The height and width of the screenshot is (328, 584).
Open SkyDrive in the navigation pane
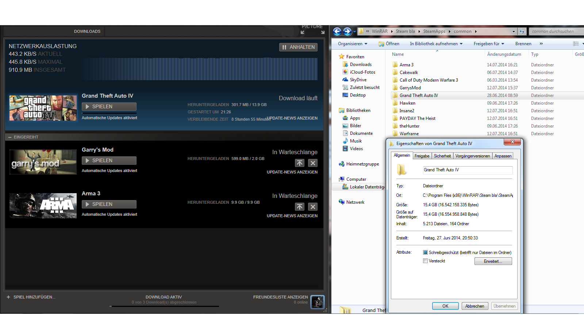point(358,80)
